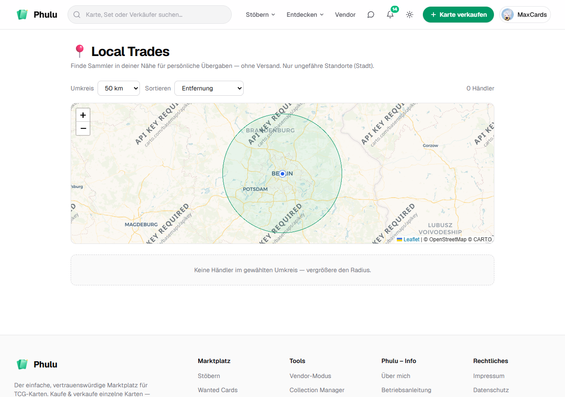
Task: Open the Umkreis 50 km dropdown
Action: 119,88
